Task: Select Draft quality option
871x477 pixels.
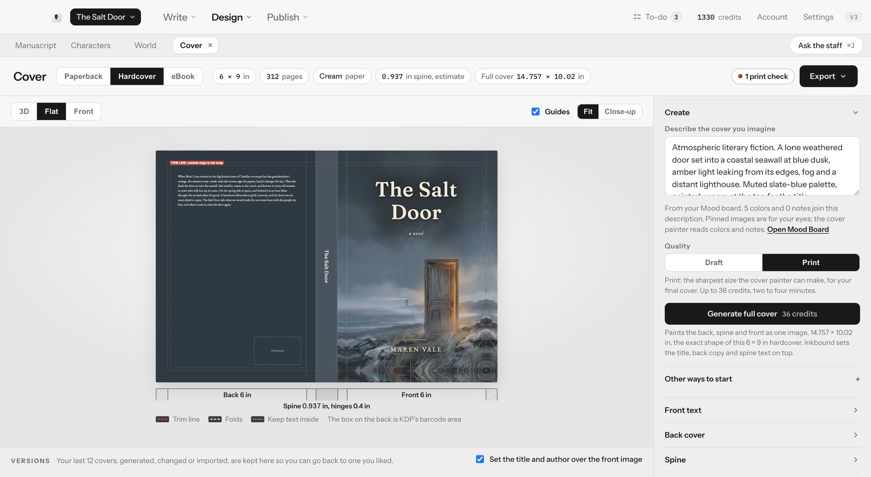Action: point(713,262)
